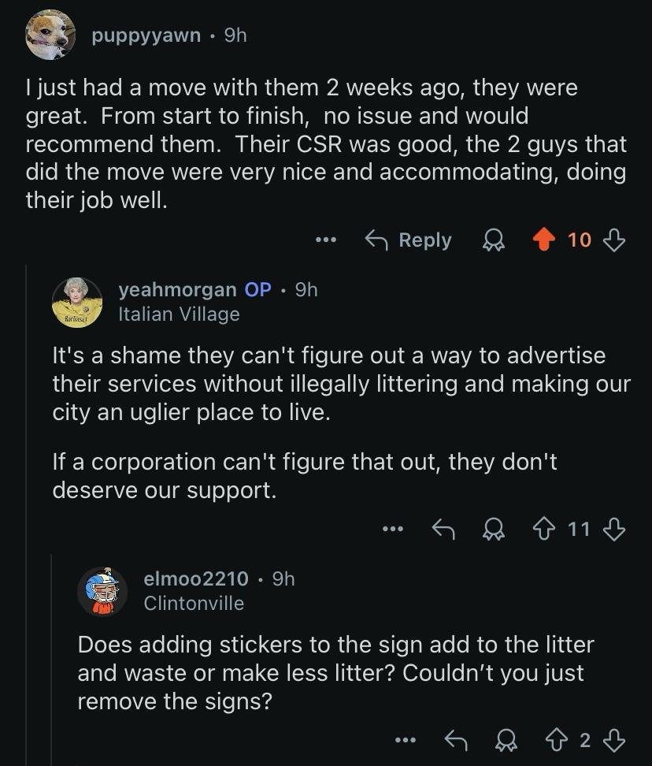652x766 pixels.
Task: Downvote puppyyawn's comment
Action: [613, 240]
